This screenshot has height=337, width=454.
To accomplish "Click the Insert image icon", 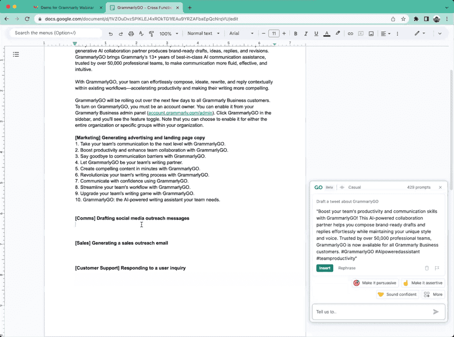I will pyautogui.click(x=371, y=34).
